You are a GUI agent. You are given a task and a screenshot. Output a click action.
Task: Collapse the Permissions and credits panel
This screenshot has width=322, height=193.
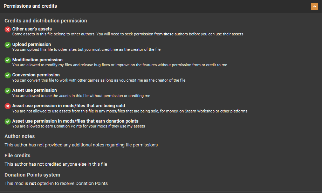314,6
